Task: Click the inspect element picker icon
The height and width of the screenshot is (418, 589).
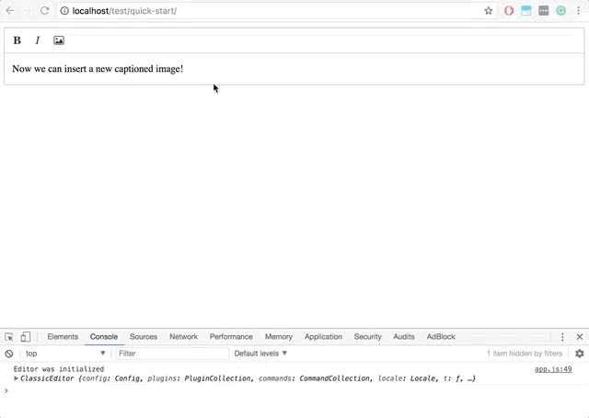Action: (9, 337)
